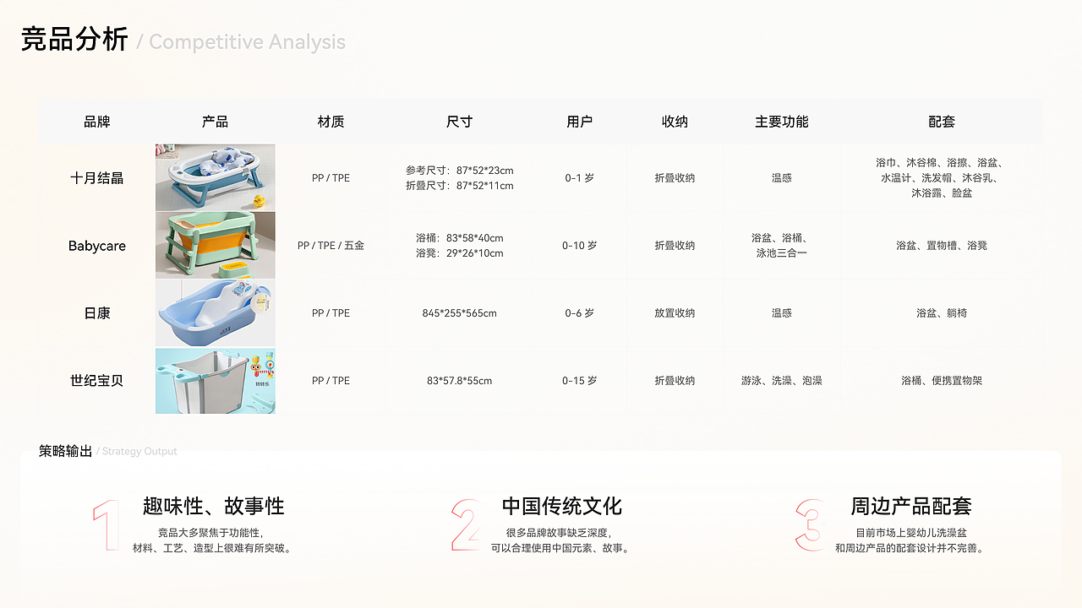The height and width of the screenshot is (608, 1082).
Task: Click the 日康 blue bathtub product image
Action: pos(215,312)
